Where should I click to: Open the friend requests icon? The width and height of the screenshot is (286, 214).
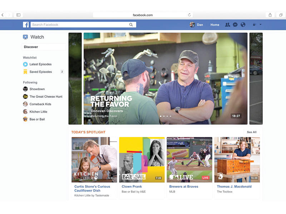click(x=227, y=25)
